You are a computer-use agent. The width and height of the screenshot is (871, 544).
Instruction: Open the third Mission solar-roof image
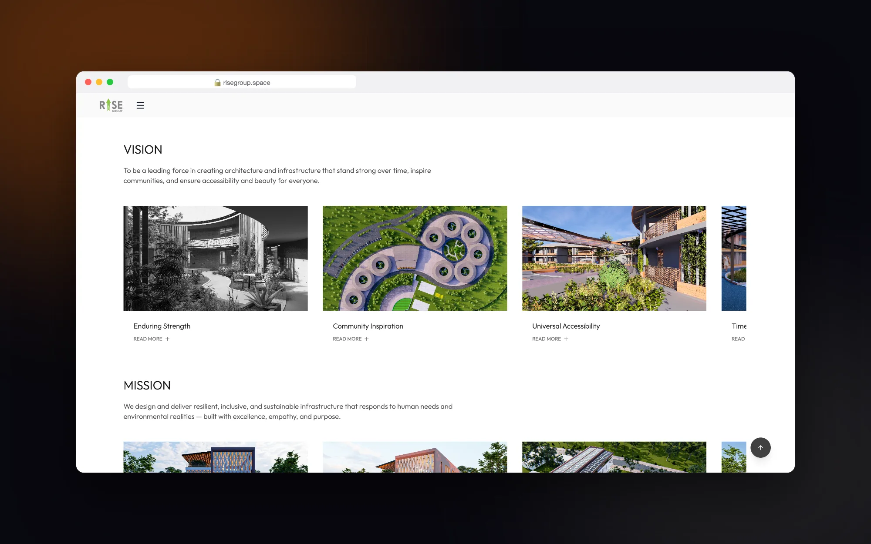pos(614,457)
